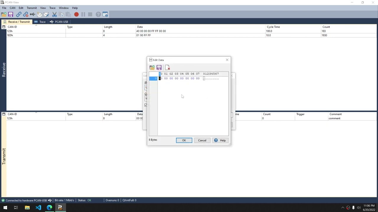
Task: Select byte under column 07 in hex editor
Action: [x=198, y=78]
